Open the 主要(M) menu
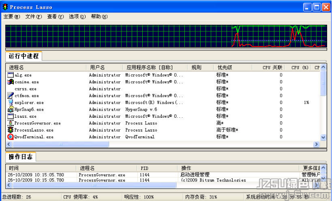Viewport: 332px width, 201px height. click(12, 16)
